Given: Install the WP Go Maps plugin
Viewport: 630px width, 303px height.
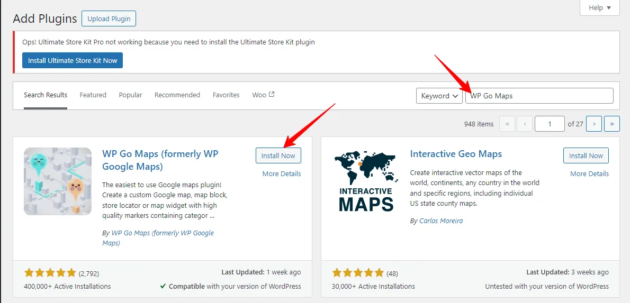Looking at the screenshot, I should pyautogui.click(x=278, y=155).
